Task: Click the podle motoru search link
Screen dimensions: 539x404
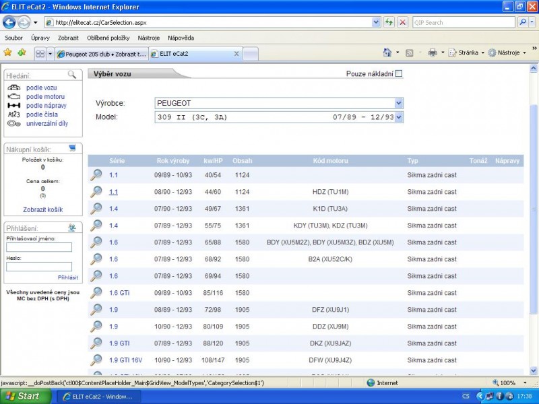Action: tap(45, 97)
